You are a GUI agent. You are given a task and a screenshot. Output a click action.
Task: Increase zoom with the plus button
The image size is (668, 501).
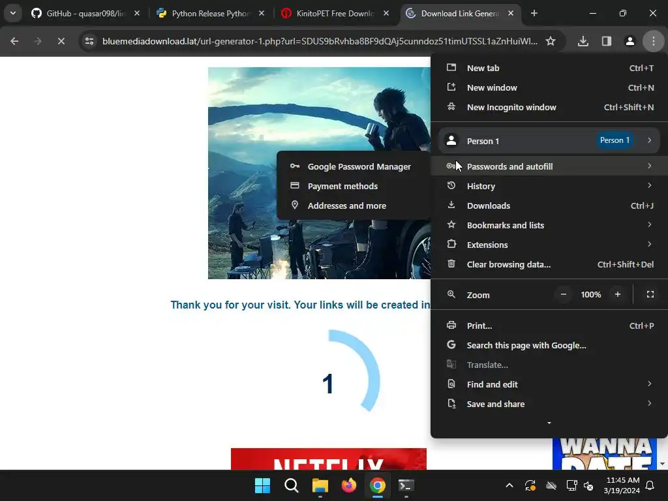pos(617,294)
